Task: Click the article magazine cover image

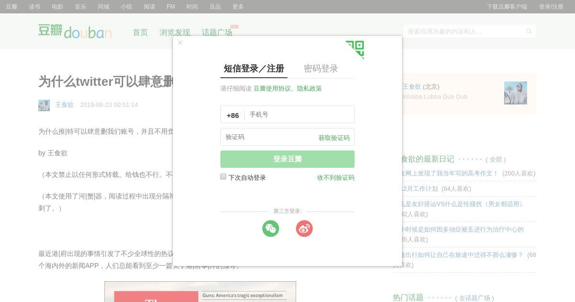Action: (200, 292)
